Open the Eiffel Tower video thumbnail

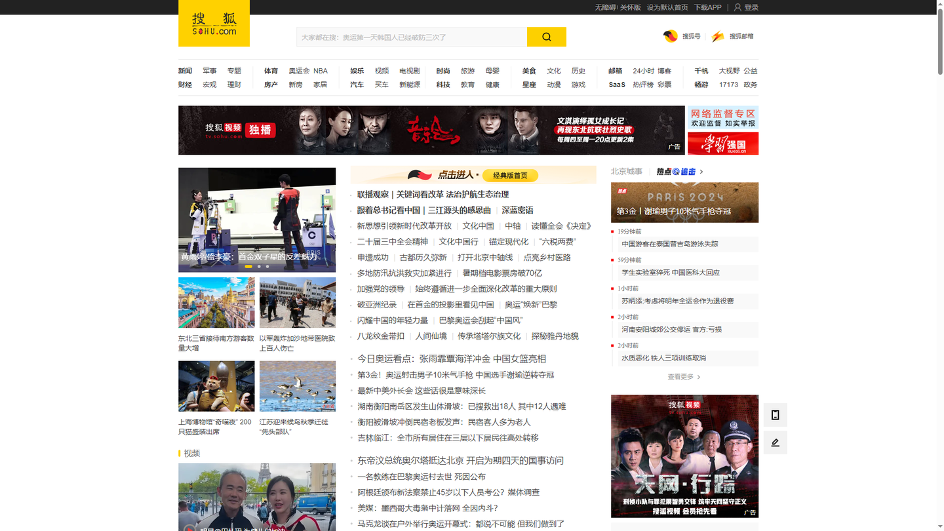pyautogui.click(x=257, y=497)
